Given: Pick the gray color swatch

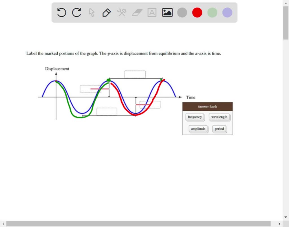Looking at the screenshot, I should 182,12.
